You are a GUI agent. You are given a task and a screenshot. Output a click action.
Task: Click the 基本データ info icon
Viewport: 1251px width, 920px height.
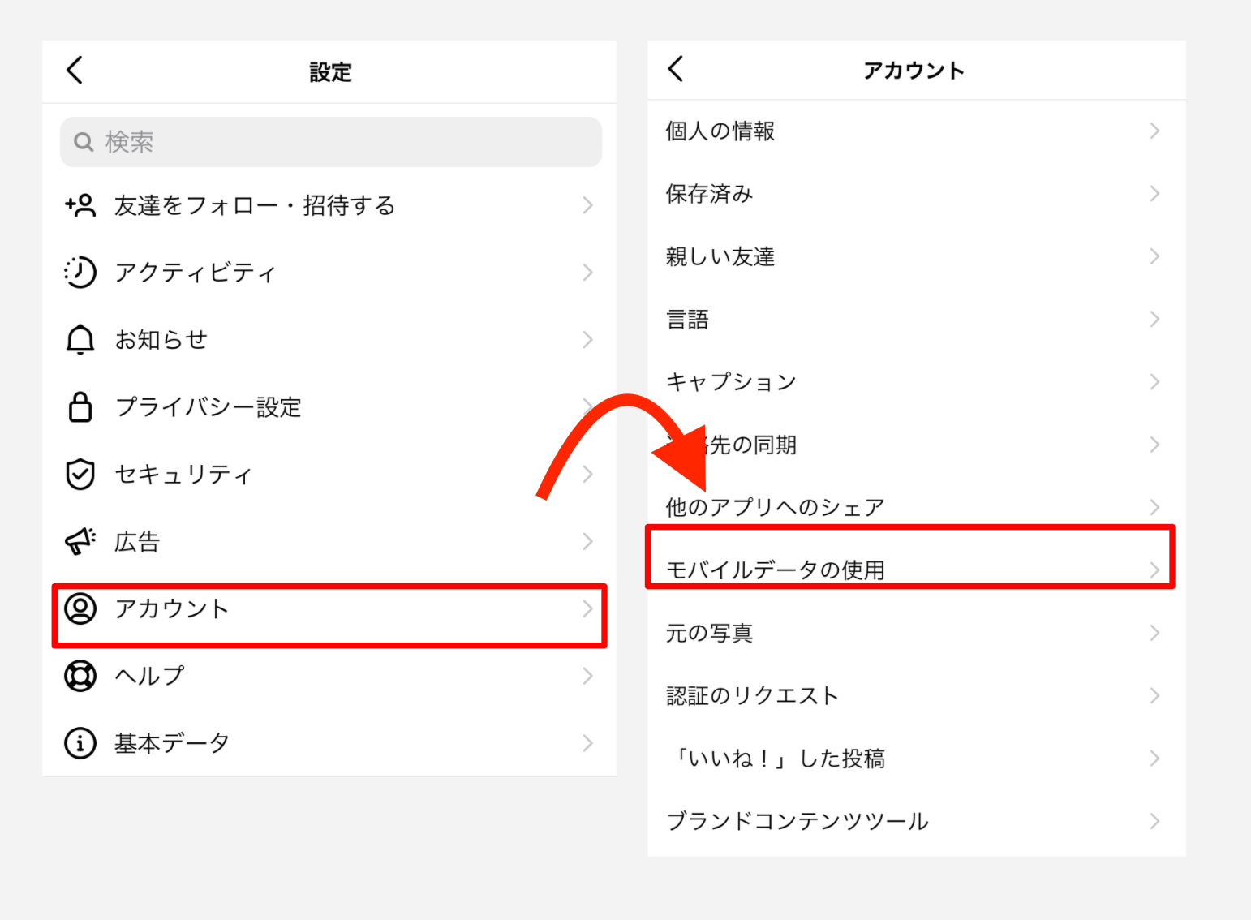click(x=80, y=743)
